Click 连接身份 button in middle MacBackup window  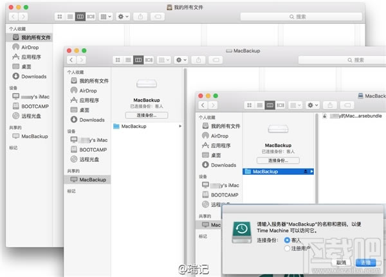coord(147,115)
